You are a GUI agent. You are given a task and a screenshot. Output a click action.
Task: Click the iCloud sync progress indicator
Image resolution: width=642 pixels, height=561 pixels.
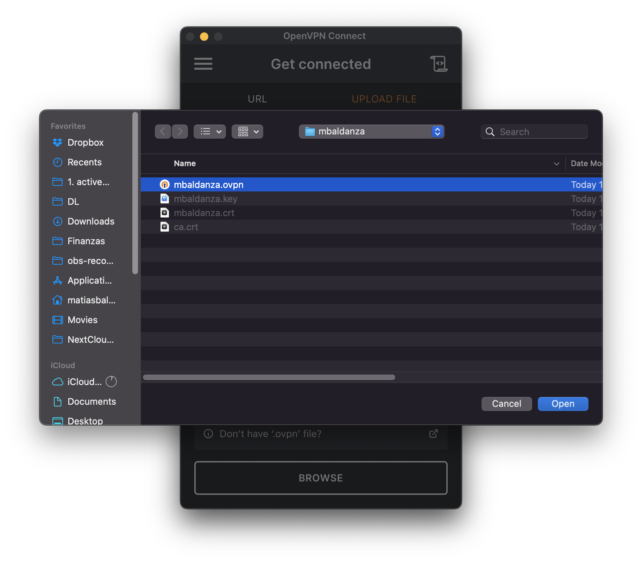tap(111, 382)
